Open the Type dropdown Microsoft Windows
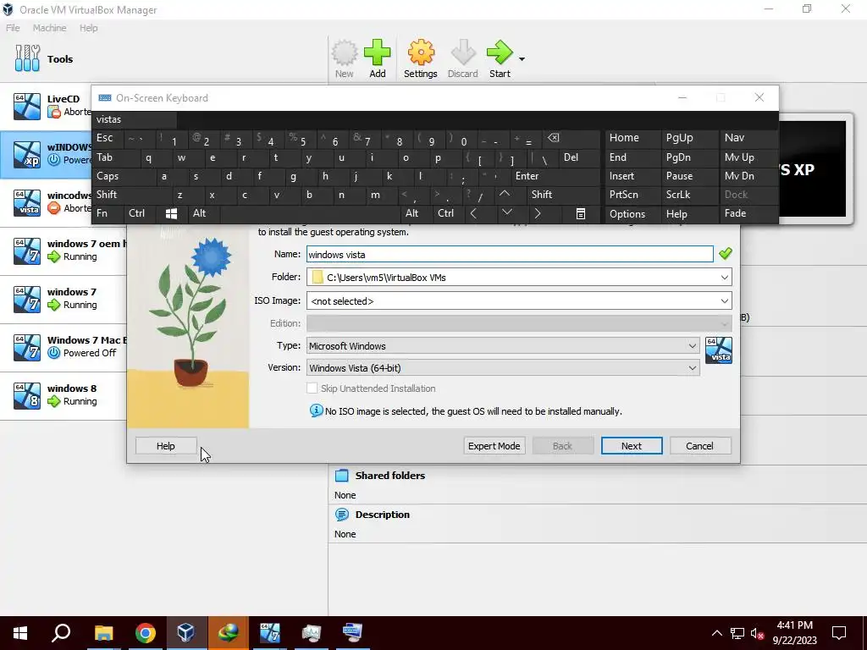This screenshot has width=867, height=650. [503, 346]
